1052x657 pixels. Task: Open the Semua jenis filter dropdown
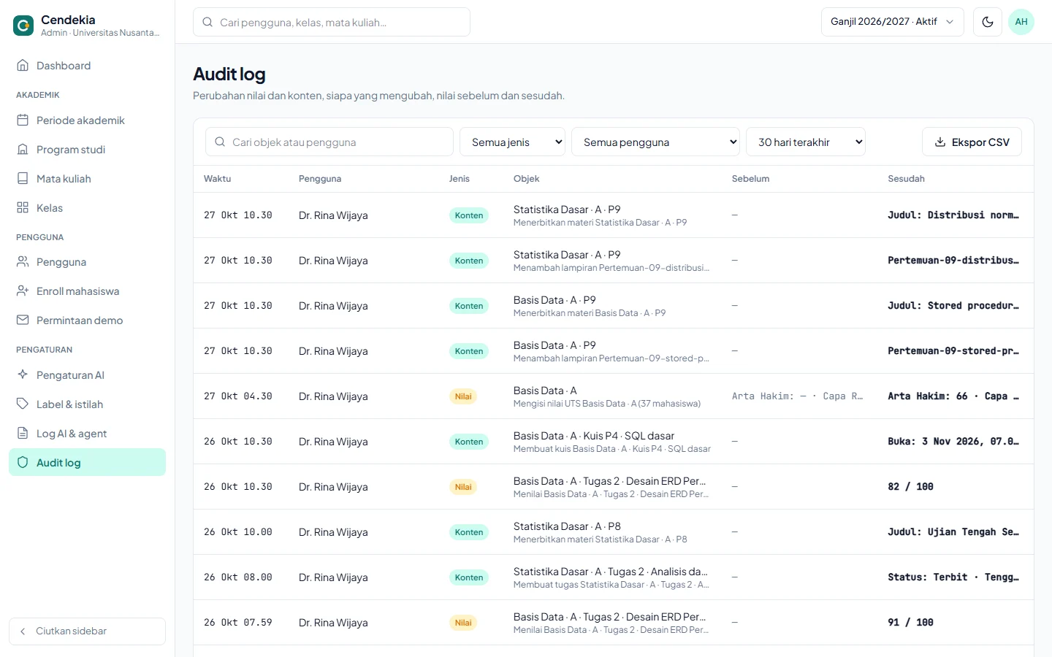point(513,142)
